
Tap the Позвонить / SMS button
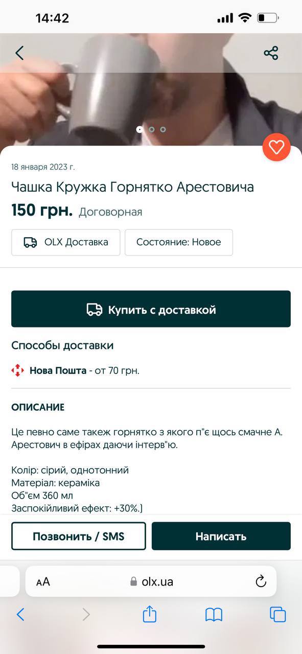tap(79, 535)
